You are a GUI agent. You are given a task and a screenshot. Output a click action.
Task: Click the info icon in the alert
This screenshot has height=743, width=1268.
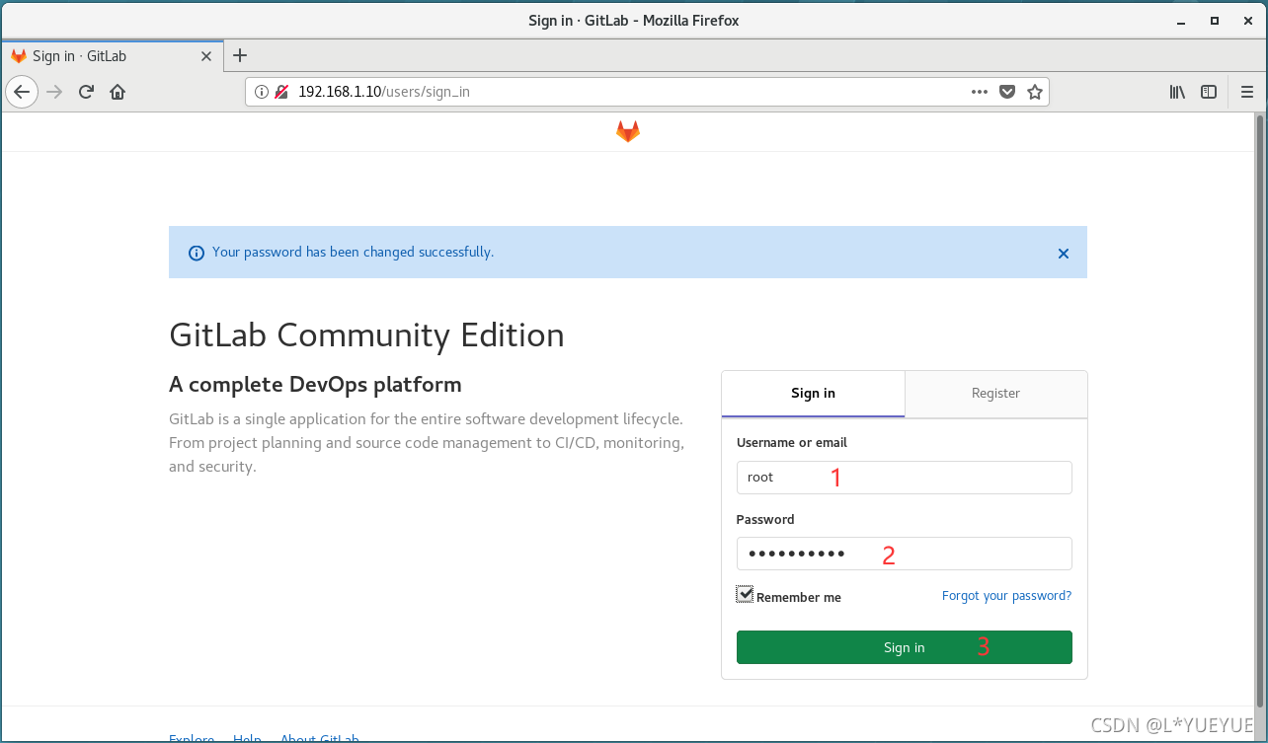coord(196,253)
